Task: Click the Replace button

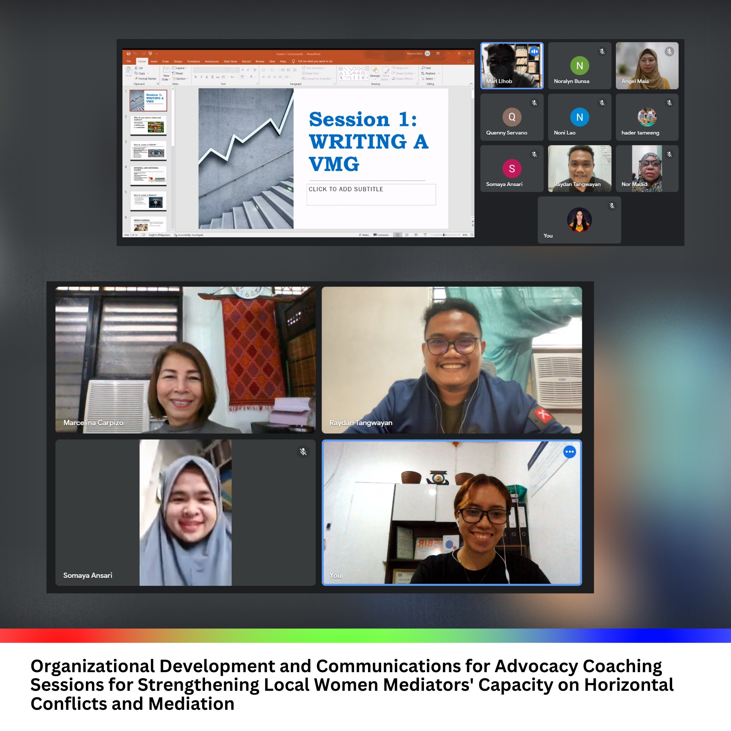Action: coord(430,73)
